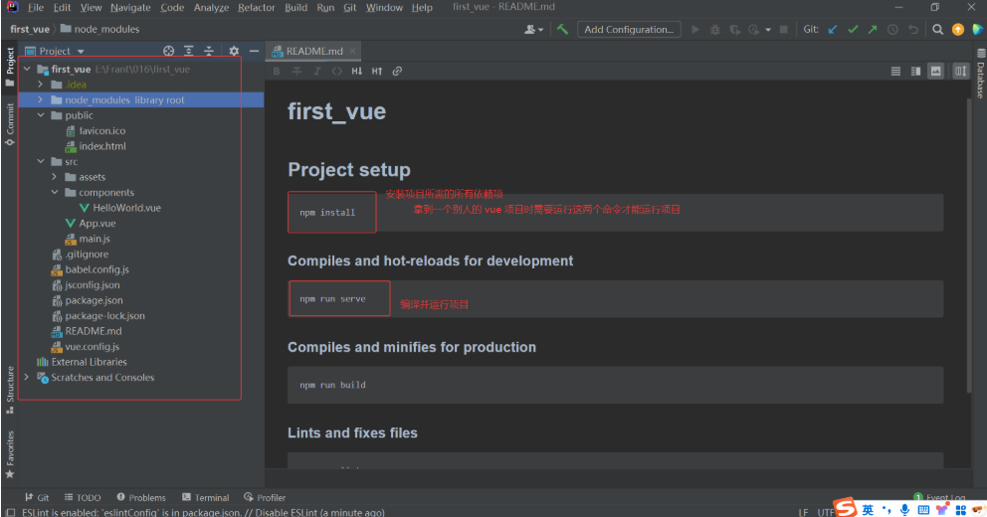Open Project view selector dropdown
The width and height of the screenshot is (987, 517).
click(x=54, y=51)
